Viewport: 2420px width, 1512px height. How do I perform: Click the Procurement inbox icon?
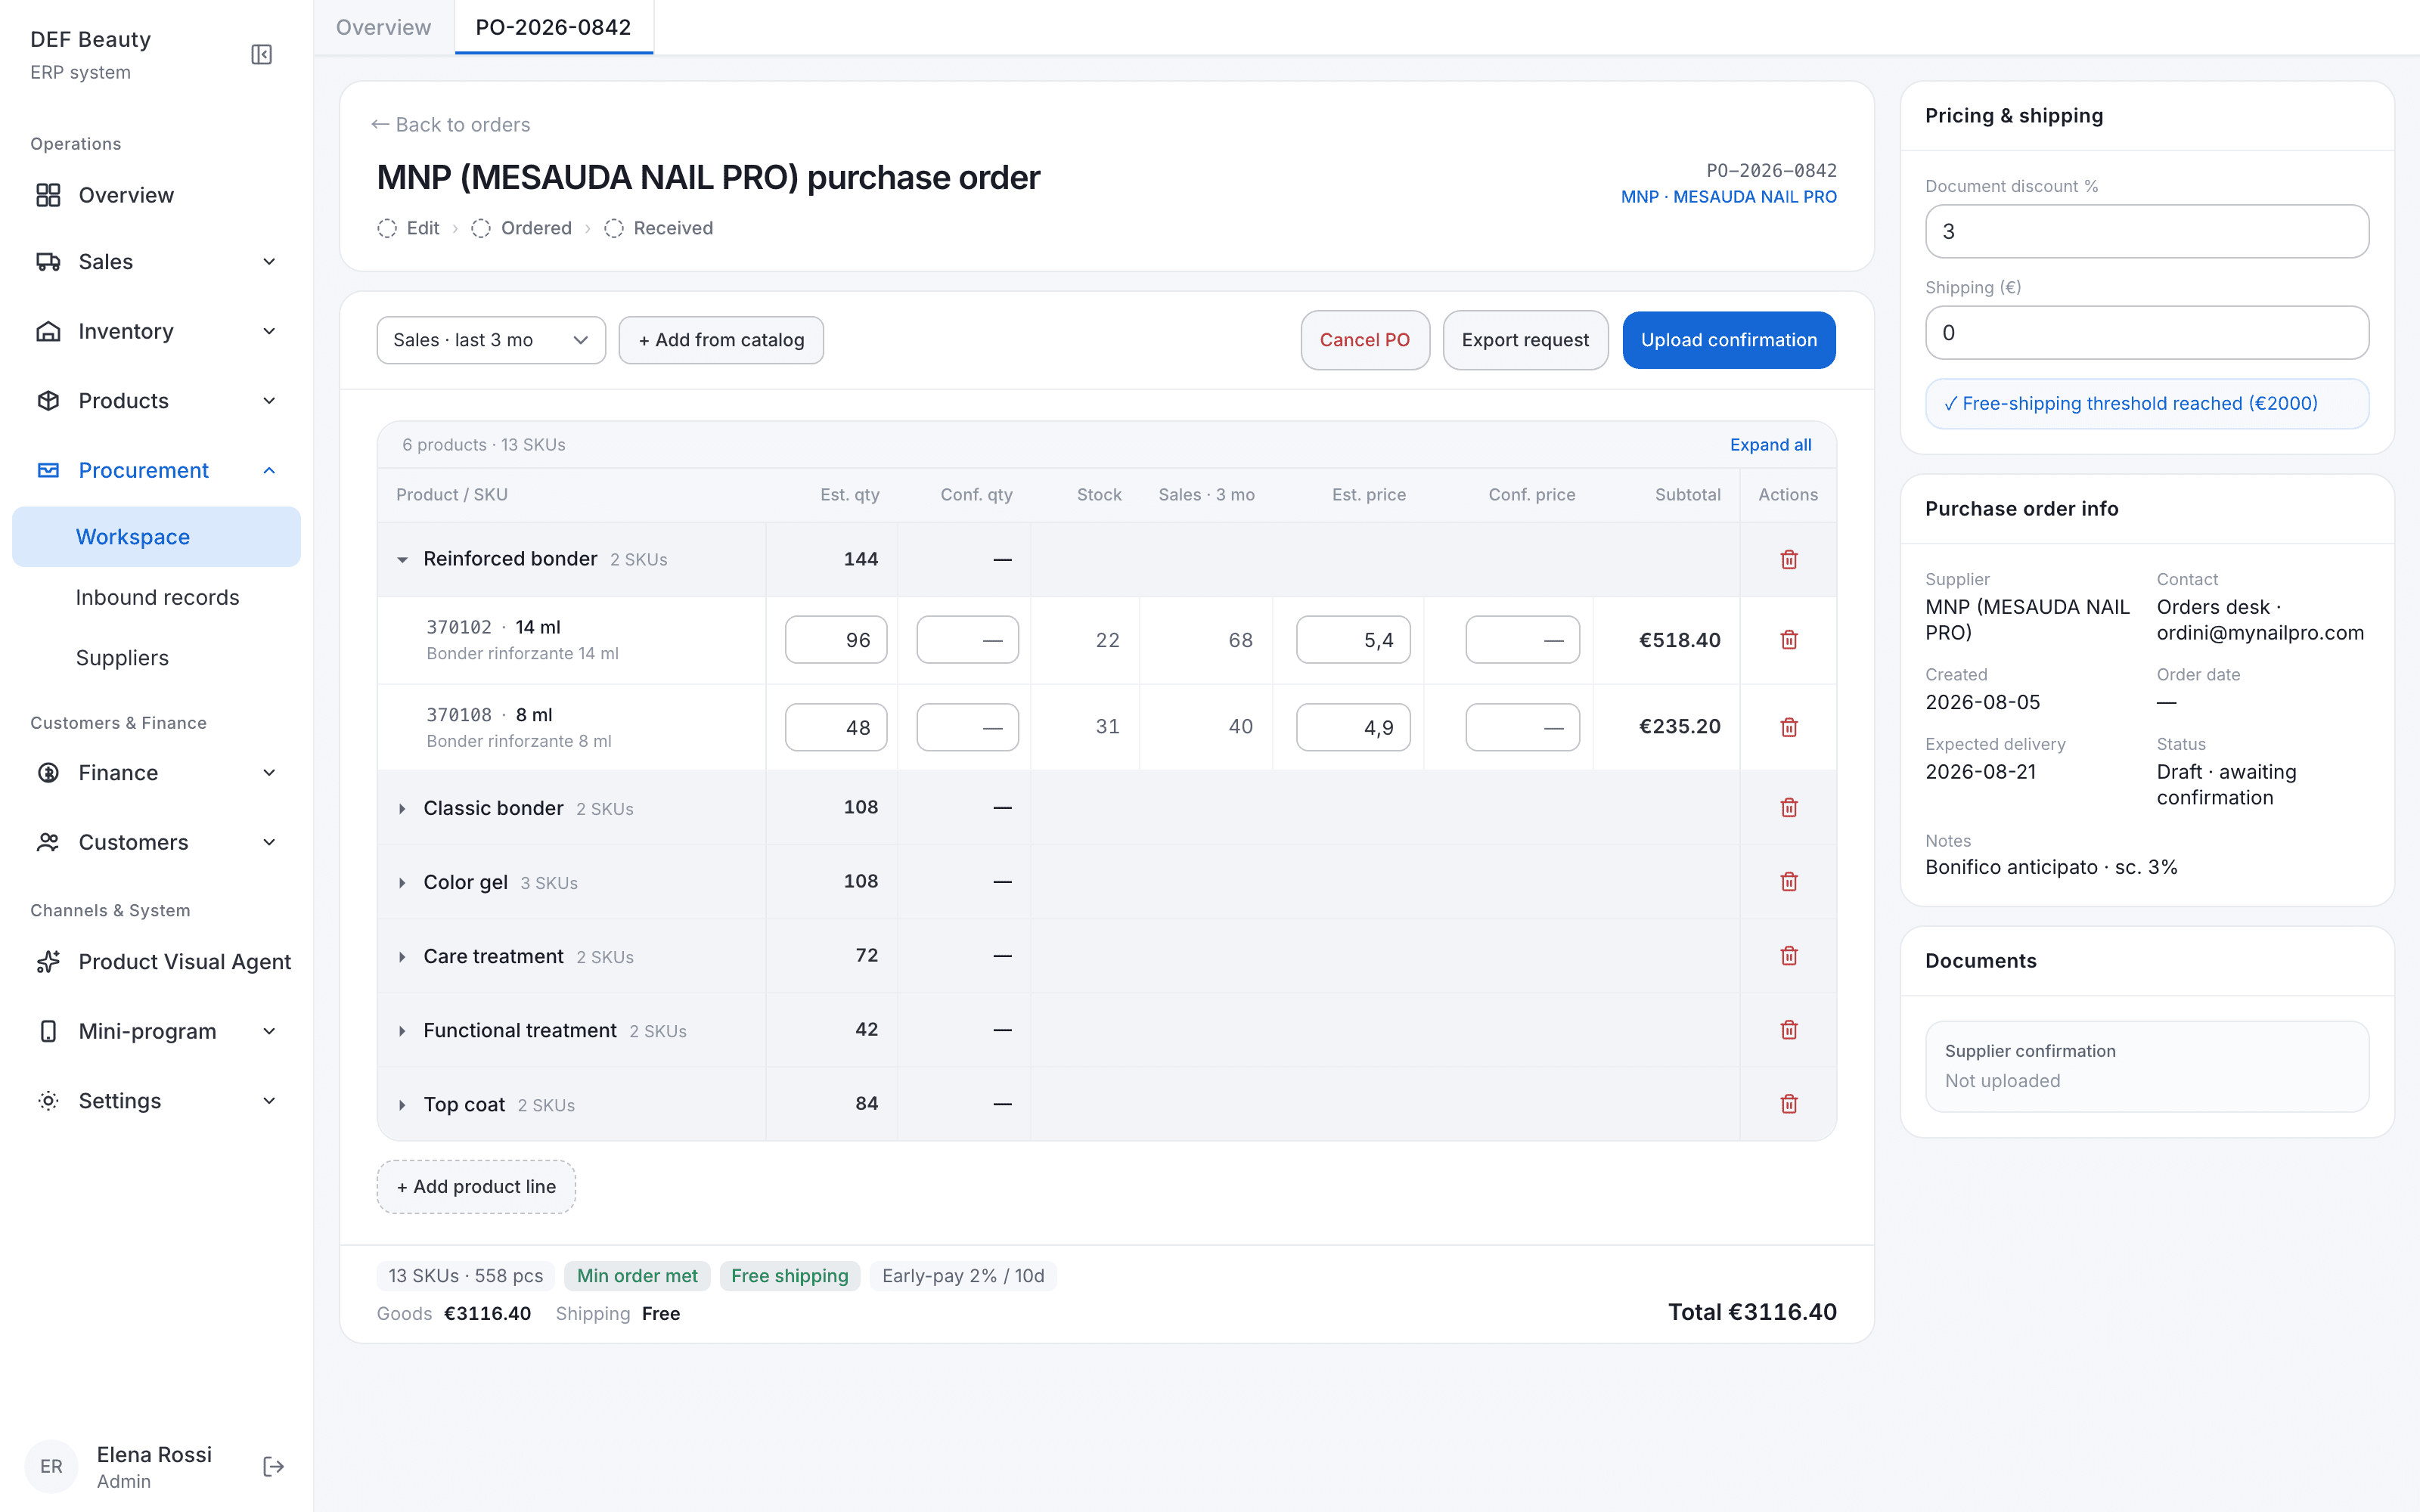click(48, 470)
